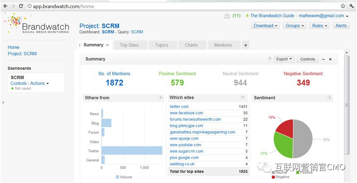
Task: Open gamebattles.majorleaguegaming.com link
Action: [x=202, y=132]
